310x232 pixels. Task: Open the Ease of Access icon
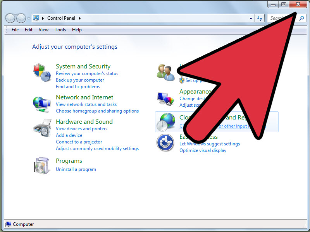(165, 143)
